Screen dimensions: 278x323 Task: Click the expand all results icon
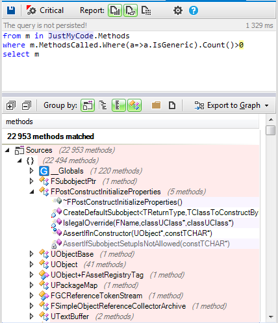pyautogui.click(x=11, y=105)
